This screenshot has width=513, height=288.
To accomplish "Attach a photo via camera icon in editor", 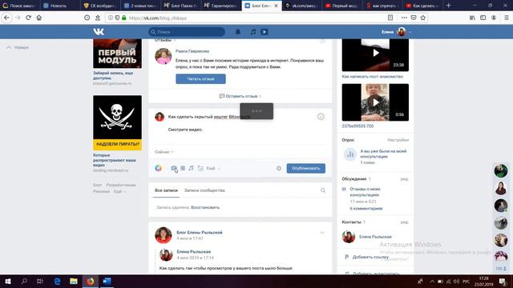I will click(x=174, y=168).
